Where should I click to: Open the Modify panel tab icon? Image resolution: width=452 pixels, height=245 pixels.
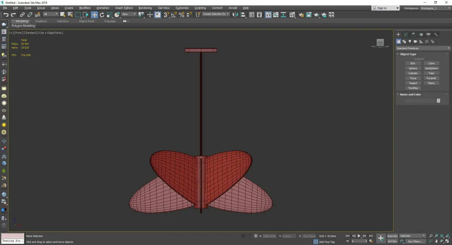tap(406, 34)
